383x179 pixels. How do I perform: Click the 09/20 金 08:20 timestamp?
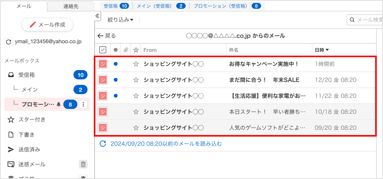pyautogui.click(x=336, y=128)
